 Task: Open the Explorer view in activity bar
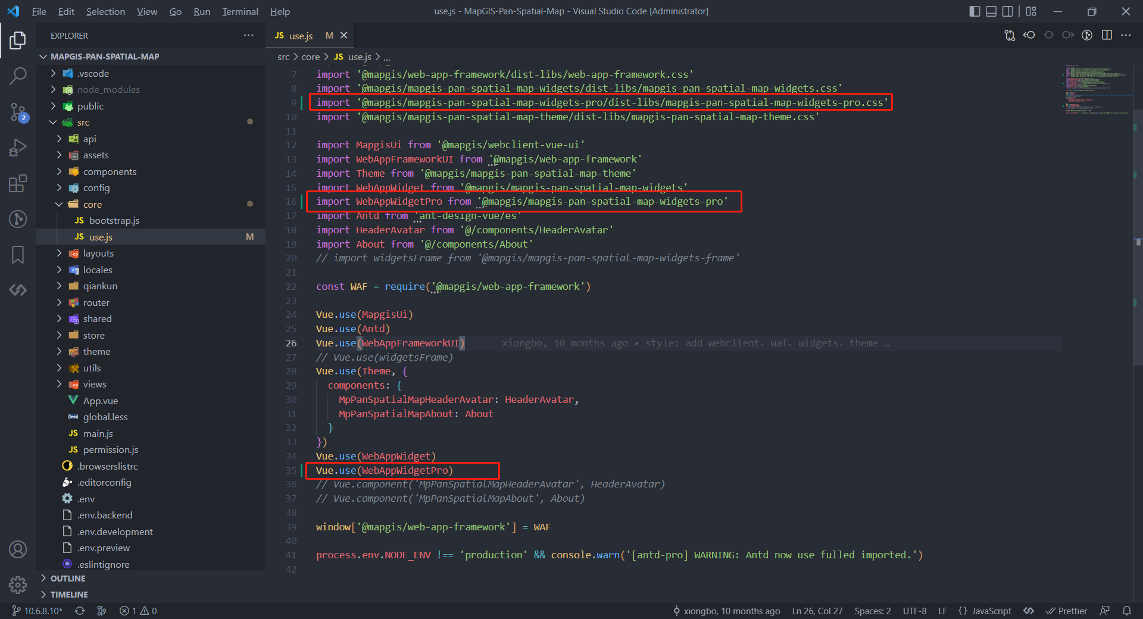[18, 40]
